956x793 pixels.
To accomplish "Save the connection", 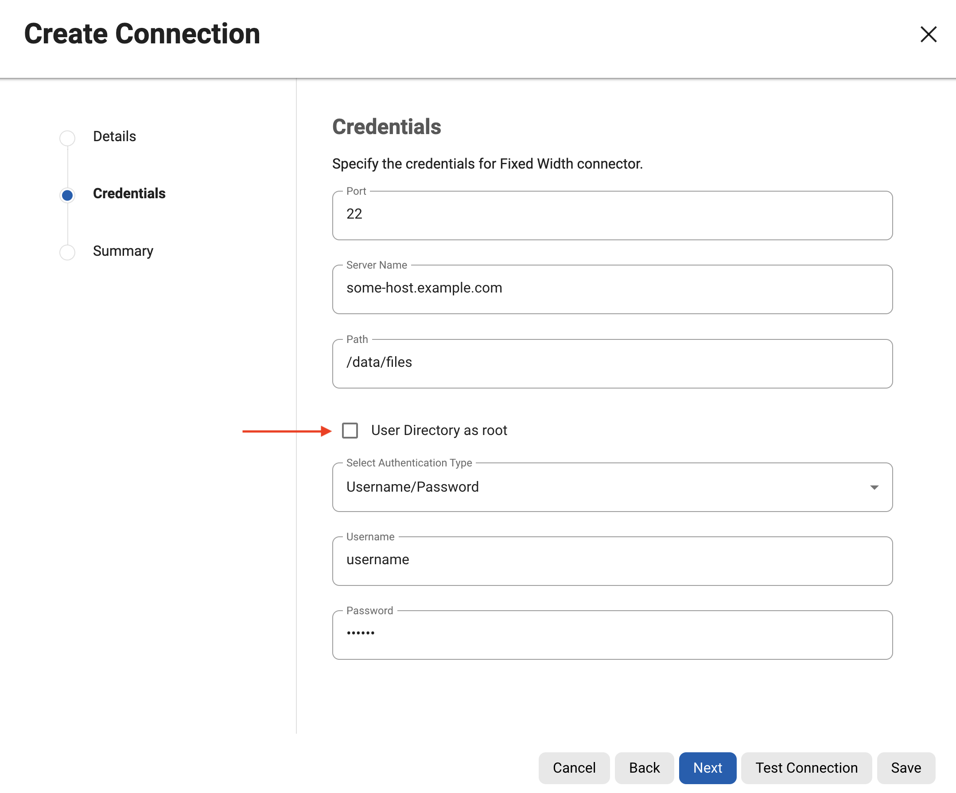I will [x=905, y=767].
